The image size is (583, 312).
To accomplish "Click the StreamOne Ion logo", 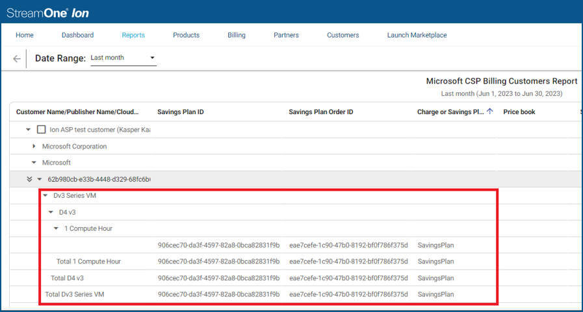I will (47, 13).
